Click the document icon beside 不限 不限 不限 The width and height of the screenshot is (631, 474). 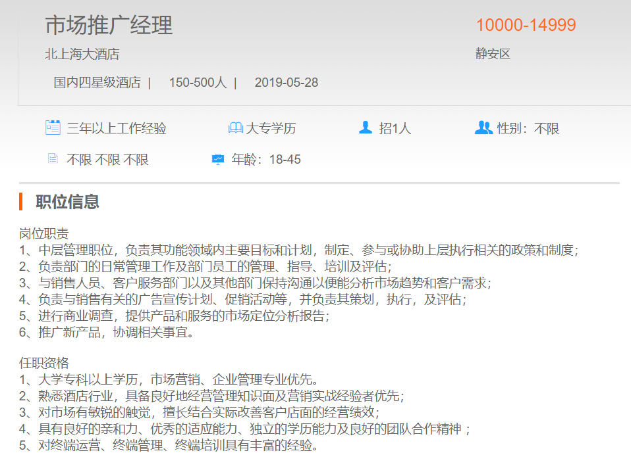(53, 159)
